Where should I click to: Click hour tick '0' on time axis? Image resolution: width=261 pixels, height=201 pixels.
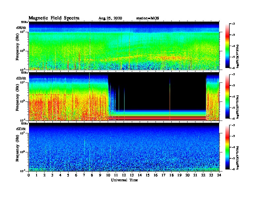pos(29,175)
